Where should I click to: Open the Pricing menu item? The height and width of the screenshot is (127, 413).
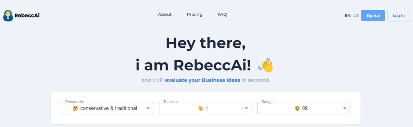click(194, 14)
